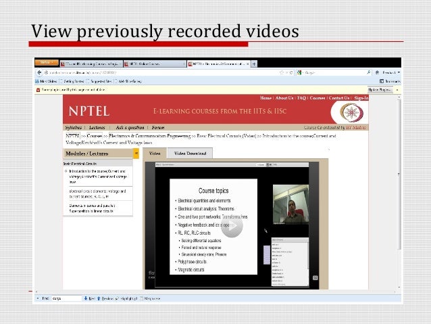Find Previous match arrow
Viewport: 431px width, 324px height.
[x=105, y=298]
